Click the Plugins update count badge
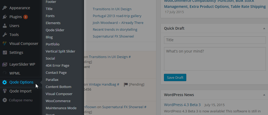268x115 pixels. pos(25,17)
